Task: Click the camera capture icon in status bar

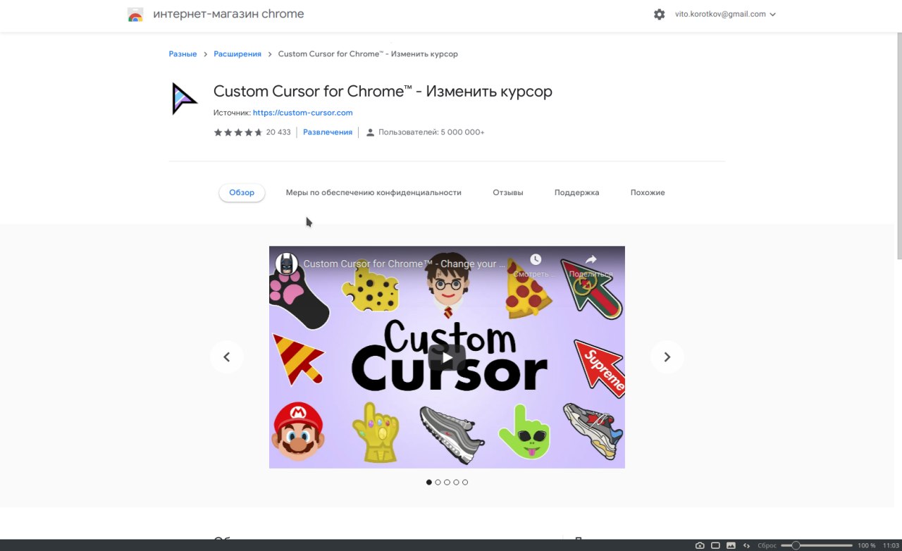Action: 700,545
